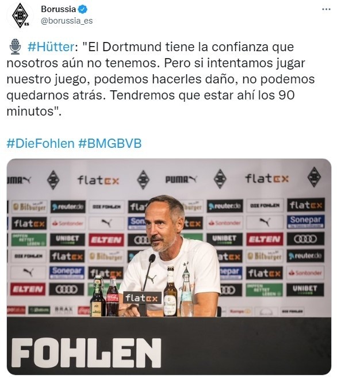
Task: Click the large FOHLEN lettering in photo
Action: 86,353
